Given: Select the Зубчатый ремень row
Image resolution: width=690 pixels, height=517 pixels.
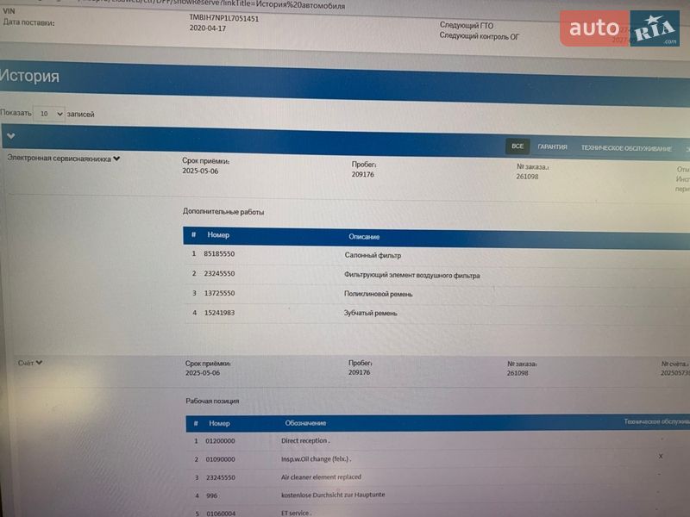Looking at the screenshot, I should coord(370,313).
